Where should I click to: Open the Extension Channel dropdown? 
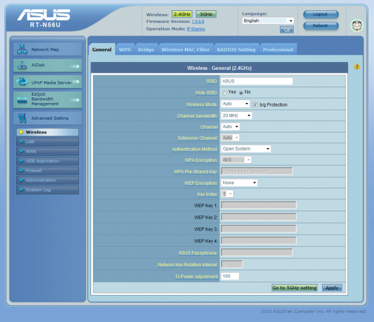[230, 138]
